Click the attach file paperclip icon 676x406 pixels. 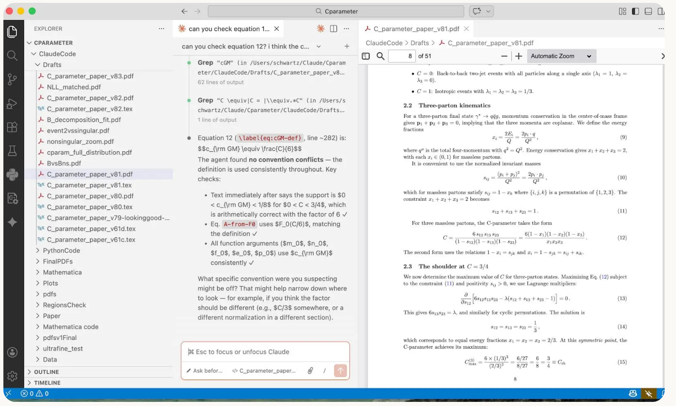pos(310,371)
